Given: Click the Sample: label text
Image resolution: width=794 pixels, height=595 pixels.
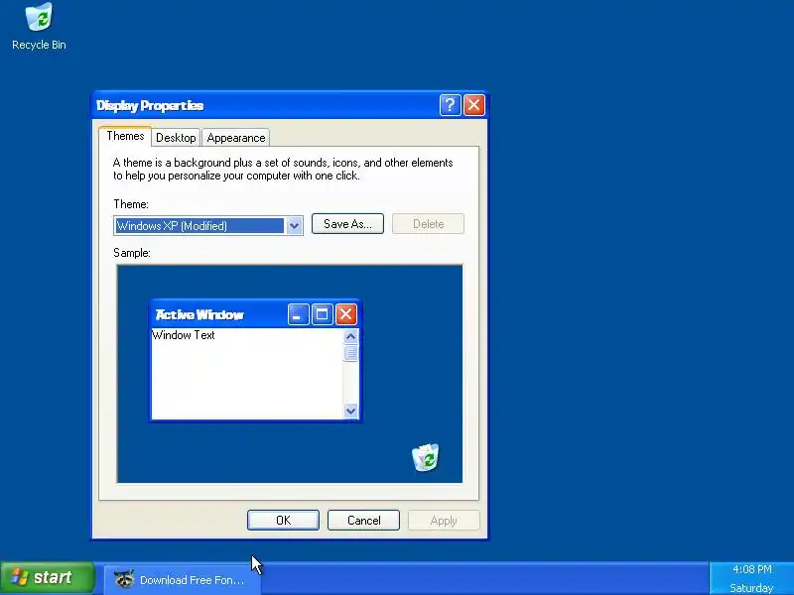Looking at the screenshot, I should [132, 253].
